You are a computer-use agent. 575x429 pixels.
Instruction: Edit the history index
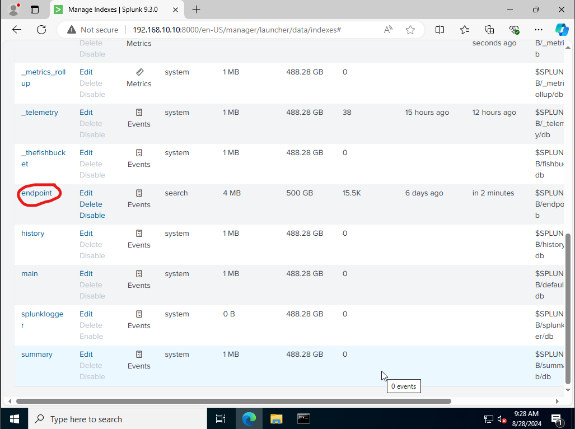point(86,233)
